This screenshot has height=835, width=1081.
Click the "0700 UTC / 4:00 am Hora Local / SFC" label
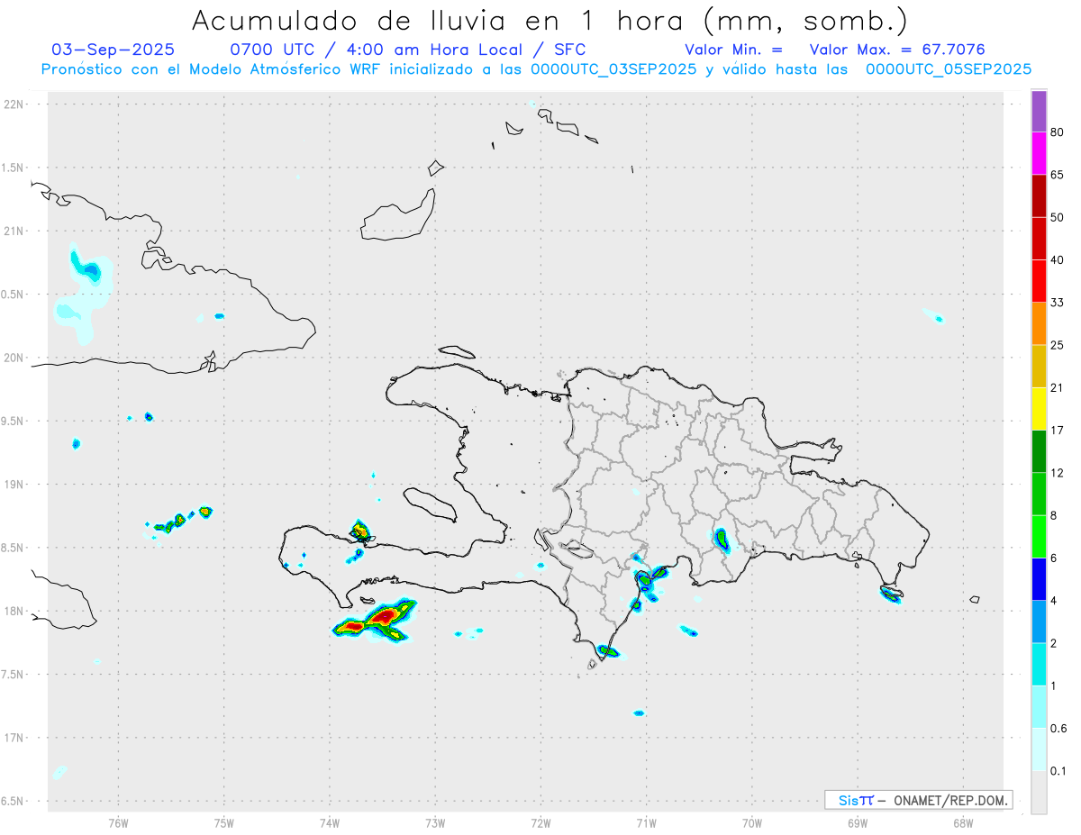pos(407,50)
